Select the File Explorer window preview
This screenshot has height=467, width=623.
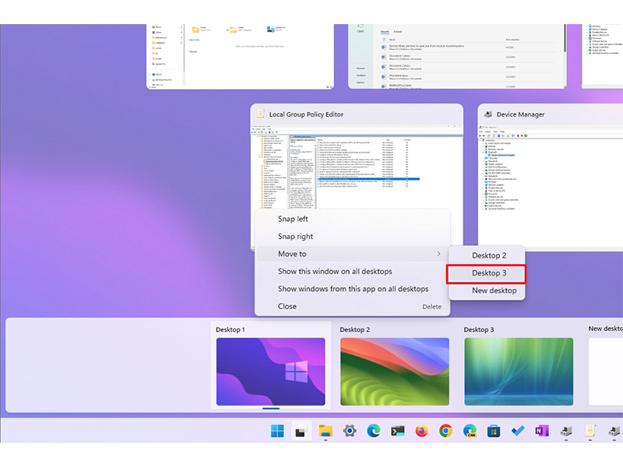[240, 56]
